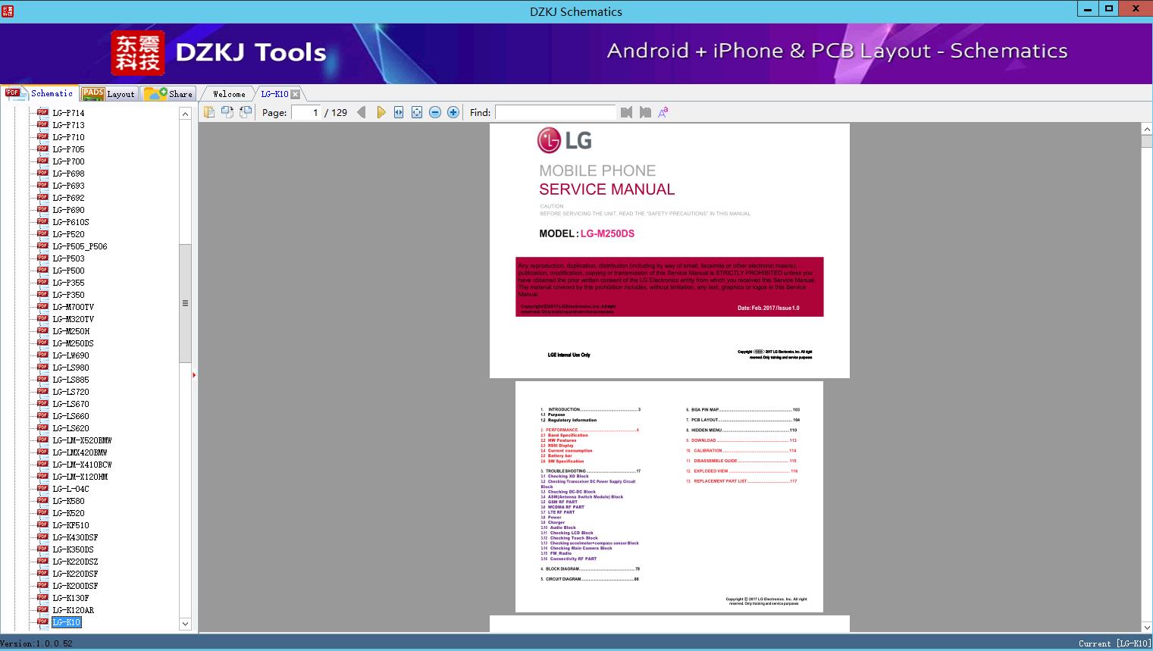Select LG-LS670 entry

(70, 404)
